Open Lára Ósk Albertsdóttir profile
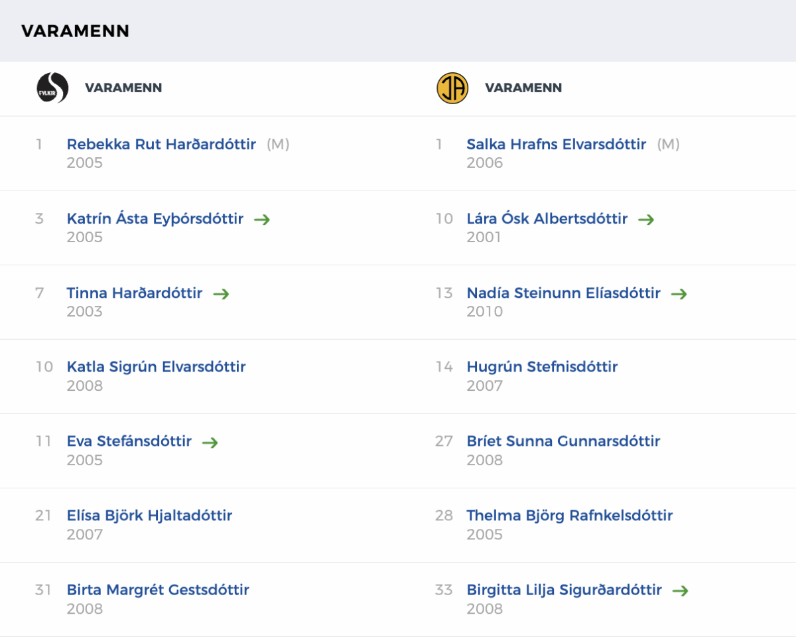796x637 pixels. click(547, 218)
